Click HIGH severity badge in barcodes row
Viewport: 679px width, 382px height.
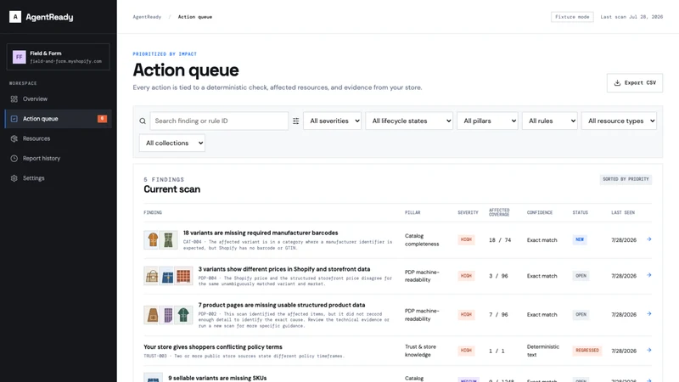point(466,239)
